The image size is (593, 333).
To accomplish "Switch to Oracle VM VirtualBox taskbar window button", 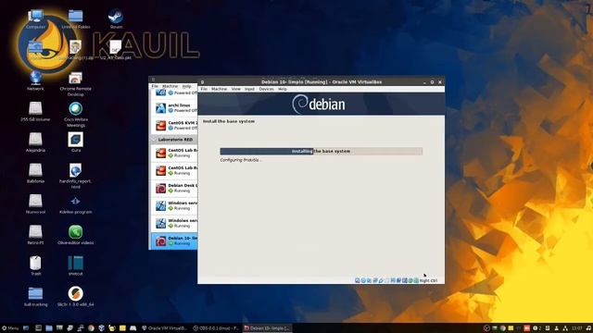I will pos(164,328).
